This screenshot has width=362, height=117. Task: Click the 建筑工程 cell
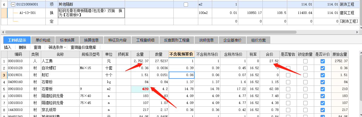pos(349,13)
